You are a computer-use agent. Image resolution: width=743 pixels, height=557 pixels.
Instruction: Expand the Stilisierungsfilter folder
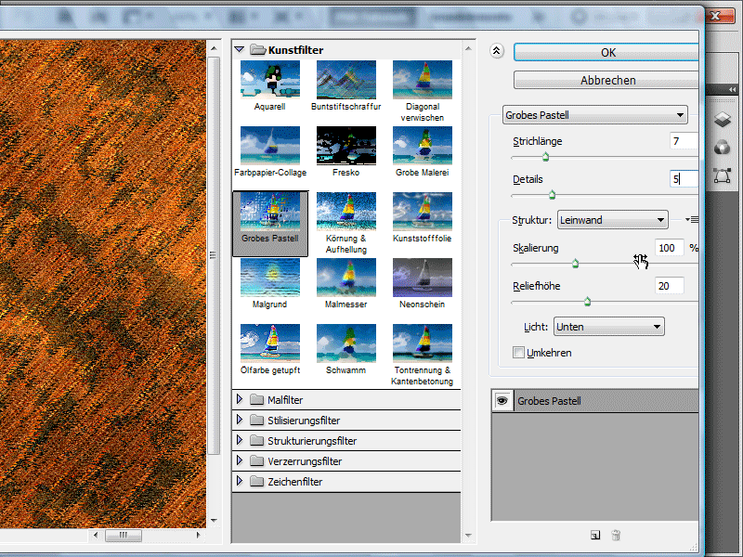point(240,420)
